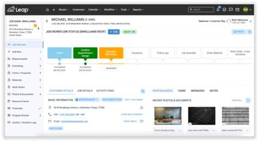Click the Job Awarded workflow stage
The image size is (259, 142).
[188, 53]
